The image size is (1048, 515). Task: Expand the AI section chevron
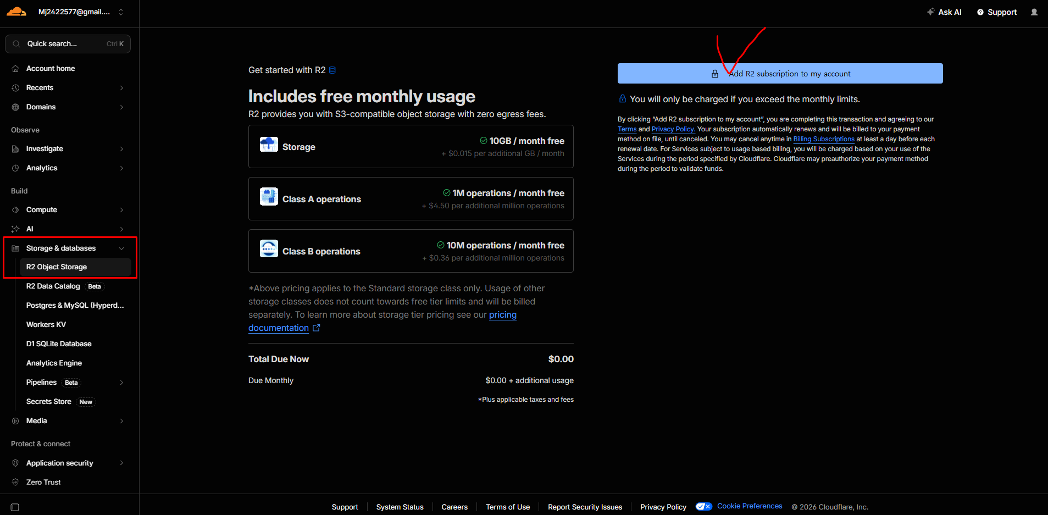[121, 229]
